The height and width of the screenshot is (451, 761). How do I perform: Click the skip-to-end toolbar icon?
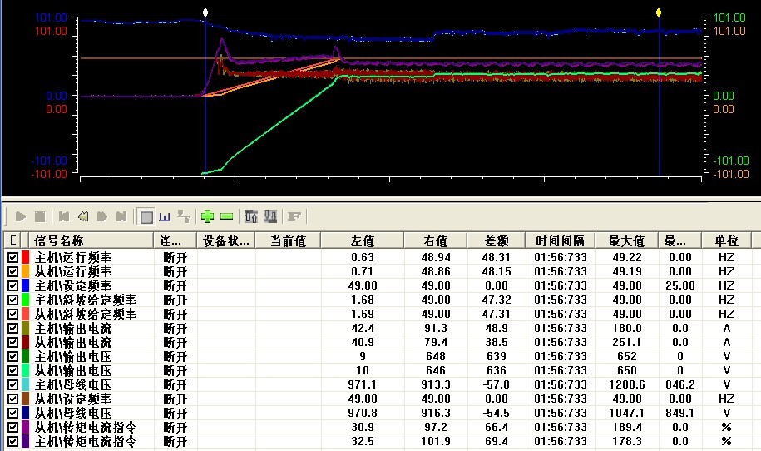[121, 216]
